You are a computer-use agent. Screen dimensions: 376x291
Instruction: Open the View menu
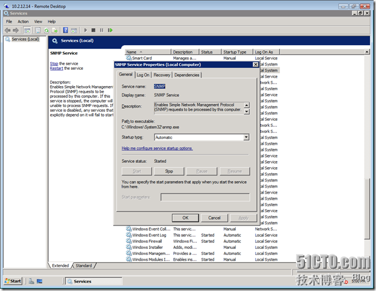38,22
